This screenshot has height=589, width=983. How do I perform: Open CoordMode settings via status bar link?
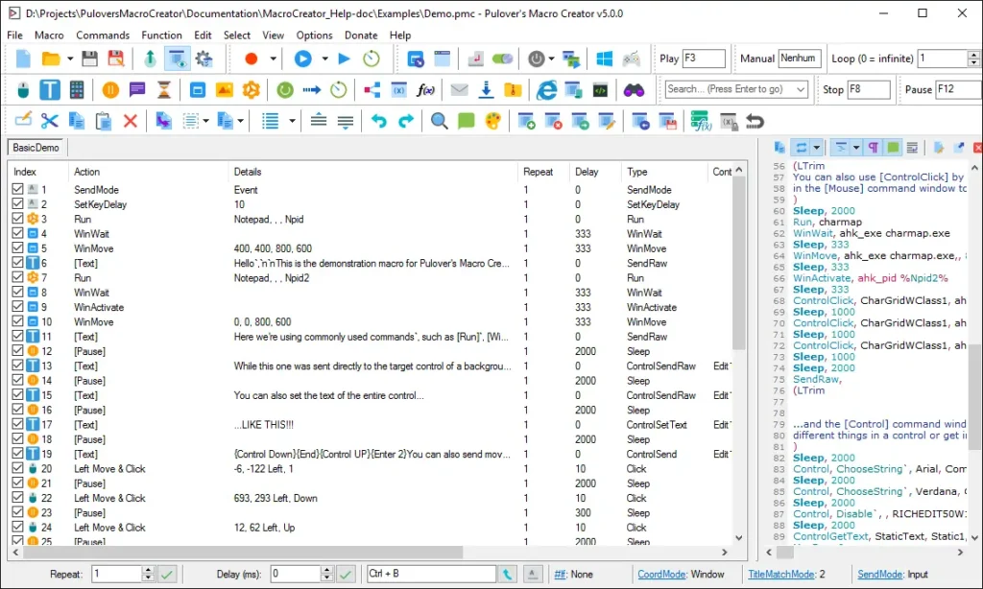(x=662, y=576)
